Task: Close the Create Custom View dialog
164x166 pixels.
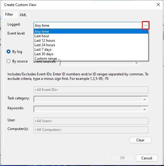Action: pyautogui.click(x=158, y=5)
